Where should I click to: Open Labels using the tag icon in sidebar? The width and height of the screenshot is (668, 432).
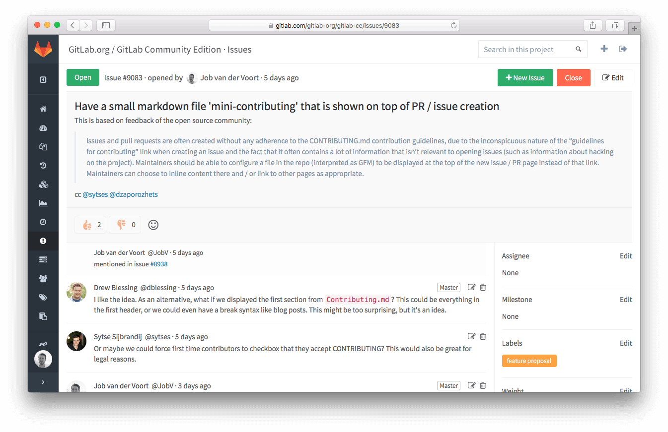click(x=43, y=297)
